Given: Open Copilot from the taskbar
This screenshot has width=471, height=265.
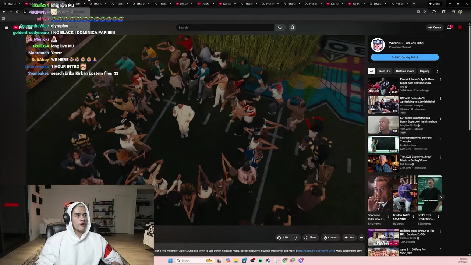Looking at the screenshot, I should tap(228, 261).
